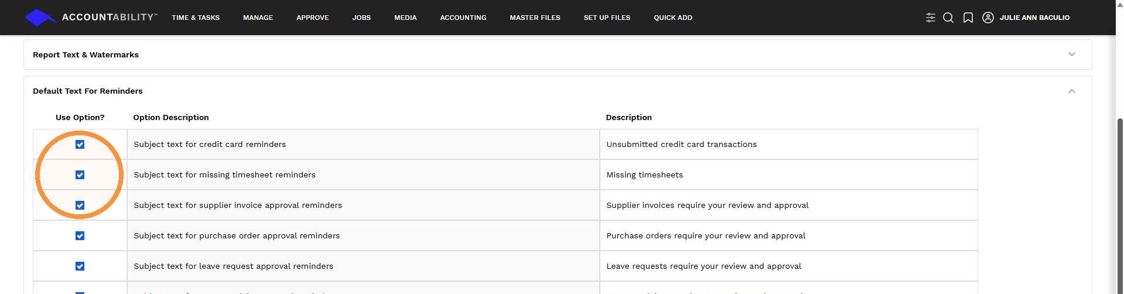Open the search magnifier icon
This screenshot has width=1124, height=294.
(x=948, y=18)
